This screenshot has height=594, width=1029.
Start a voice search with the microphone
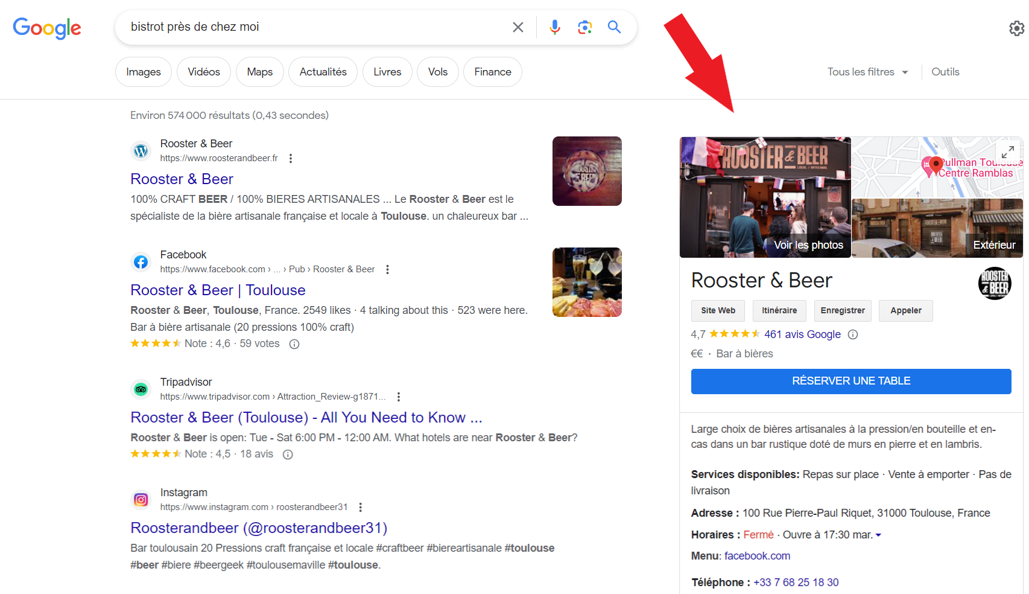pos(554,27)
